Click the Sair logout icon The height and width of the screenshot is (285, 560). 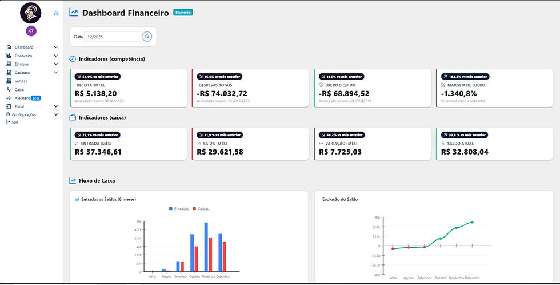(x=7, y=122)
